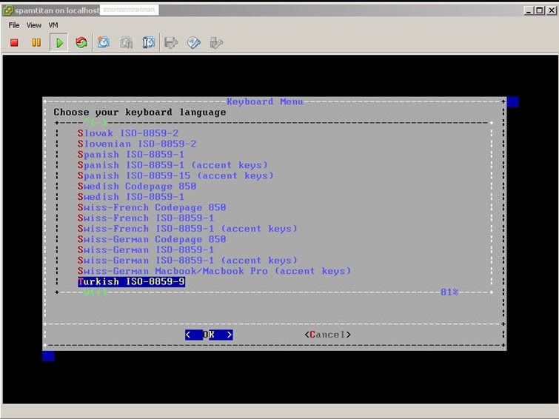Select Swiss-German Codepage 850
Viewport: 559px width, 419px height.
click(x=152, y=239)
